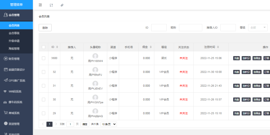Viewport: 270px width, 135px height.
Task: Click the fullscreen icon in top toolbar
Action: click(x=51, y=5)
